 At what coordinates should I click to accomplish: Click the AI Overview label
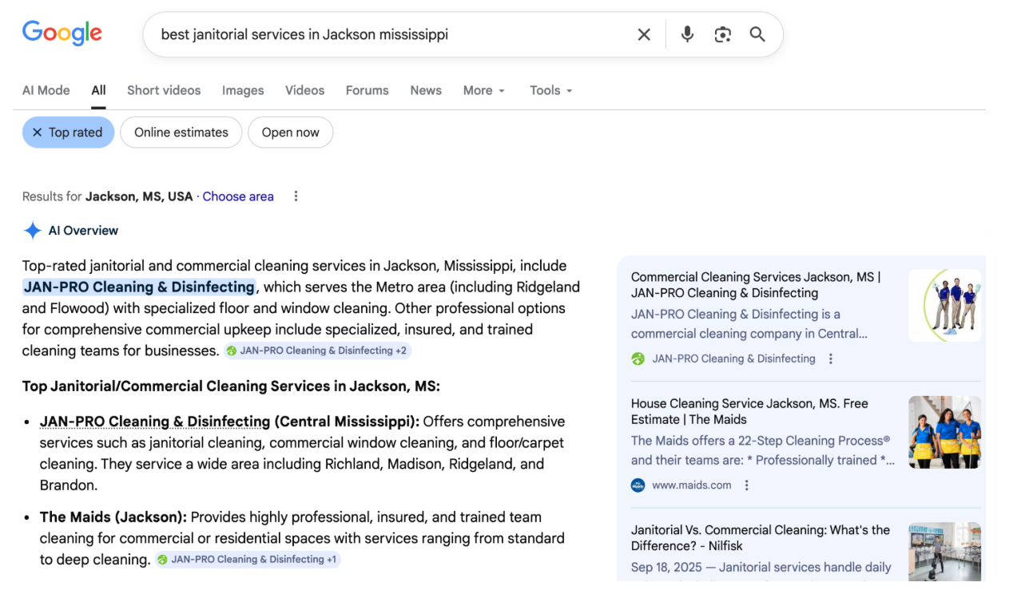point(83,231)
